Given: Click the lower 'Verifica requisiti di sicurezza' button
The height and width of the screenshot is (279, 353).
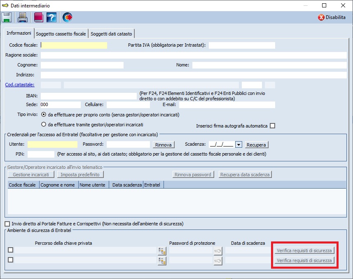Looking at the screenshot, I should pyautogui.click(x=304, y=260).
